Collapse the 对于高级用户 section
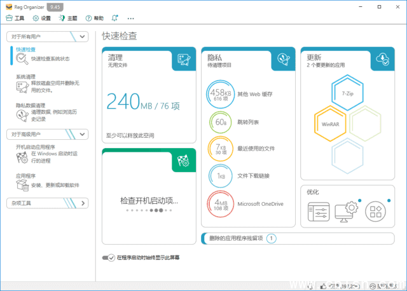The width and height of the screenshot is (407, 291). click(x=81, y=134)
